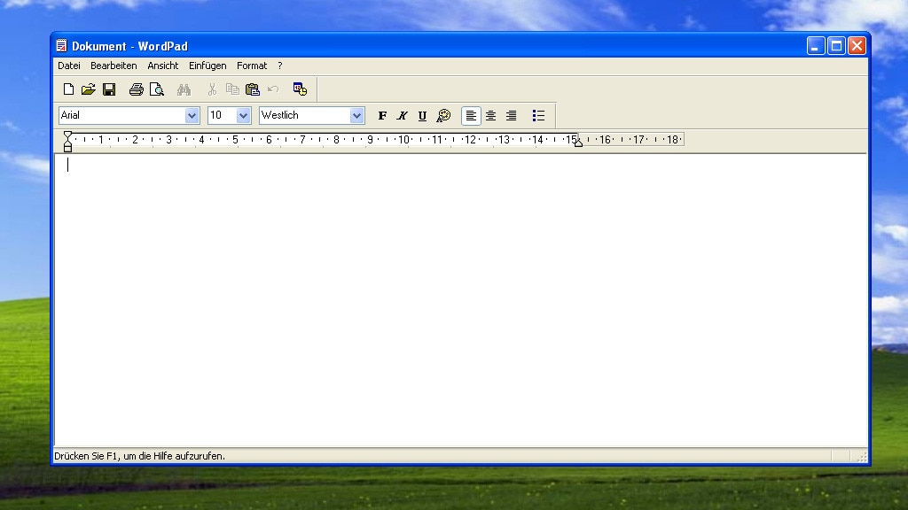The width and height of the screenshot is (908, 510).
Task: Open the font color palette
Action: tap(442, 115)
